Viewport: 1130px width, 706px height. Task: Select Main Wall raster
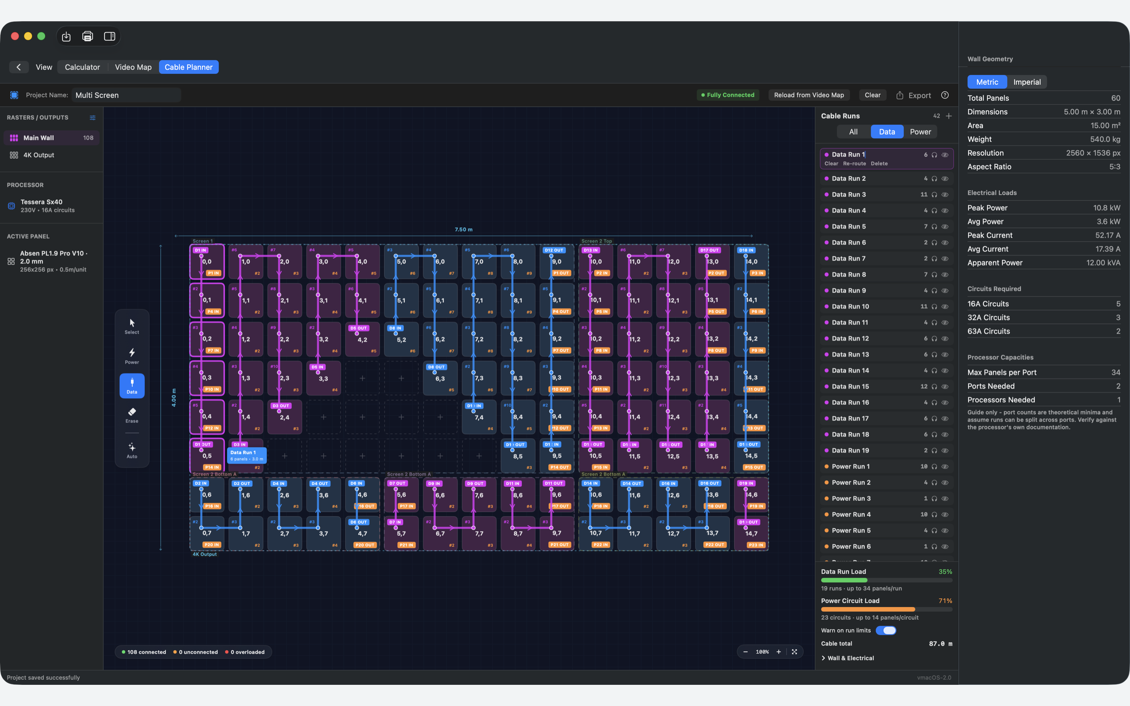[51, 138]
